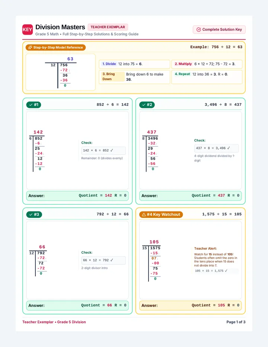Select the '3. Bring Down' step tag
Viewport: 268px width, 347px height.
[113, 76]
